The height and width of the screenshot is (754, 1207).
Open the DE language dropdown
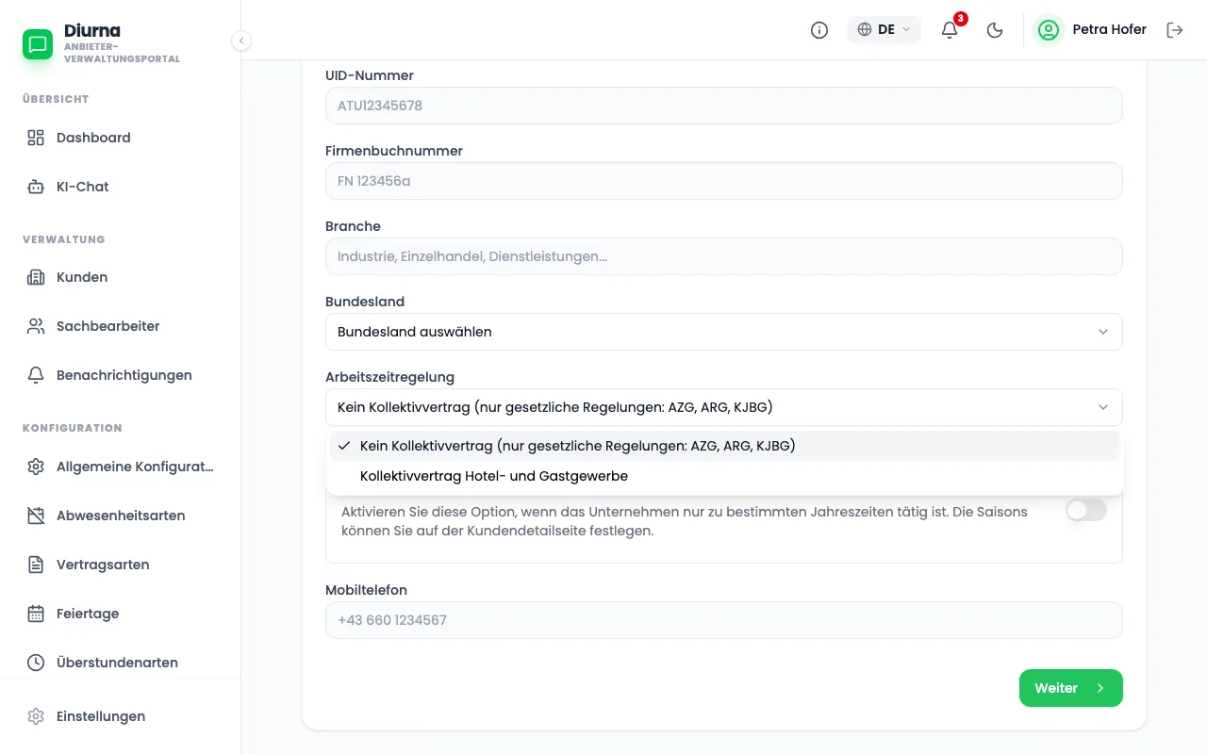885,30
